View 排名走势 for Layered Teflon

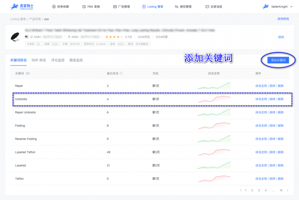point(261,152)
